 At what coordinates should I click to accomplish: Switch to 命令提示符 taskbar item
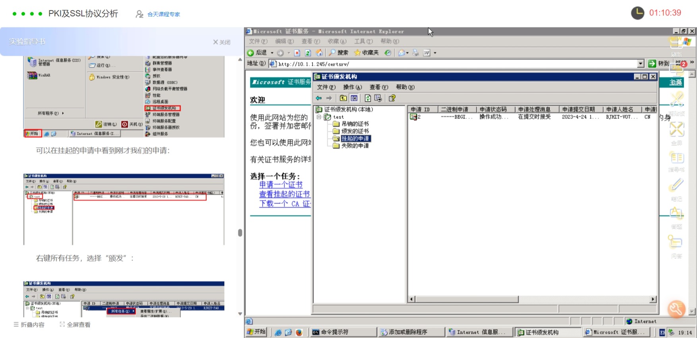pos(344,332)
